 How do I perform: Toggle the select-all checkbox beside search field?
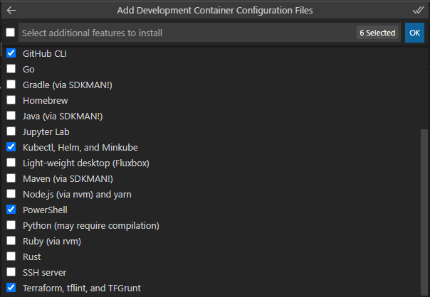click(x=10, y=33)
